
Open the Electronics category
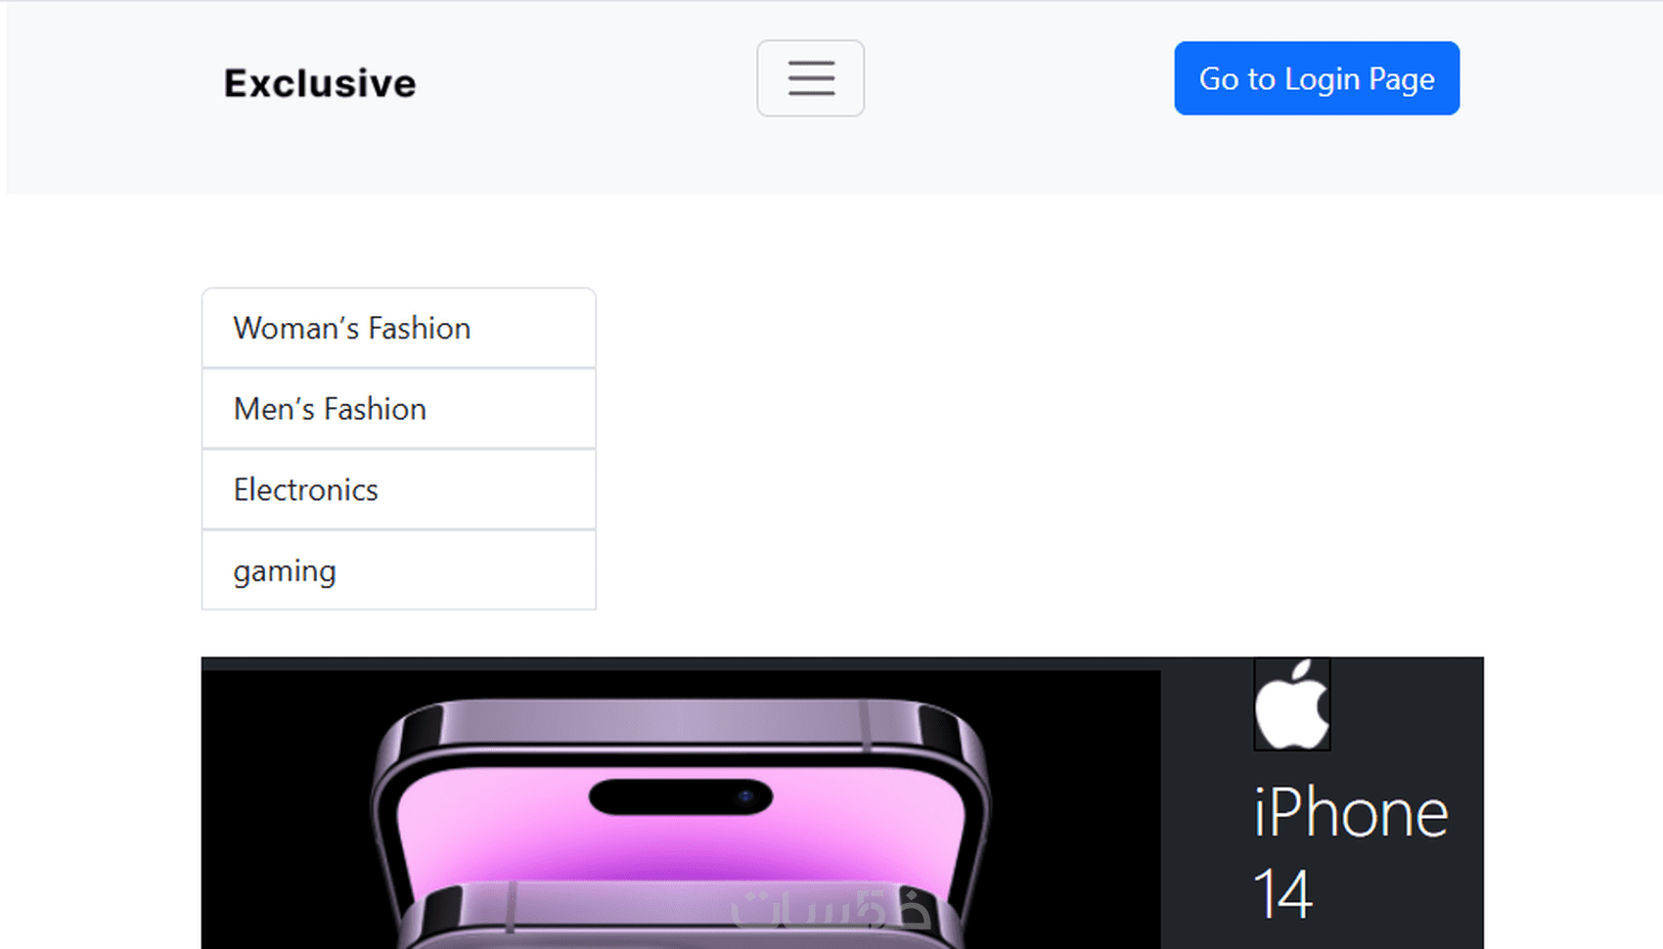pyautogui.click(x=399, y=490)
